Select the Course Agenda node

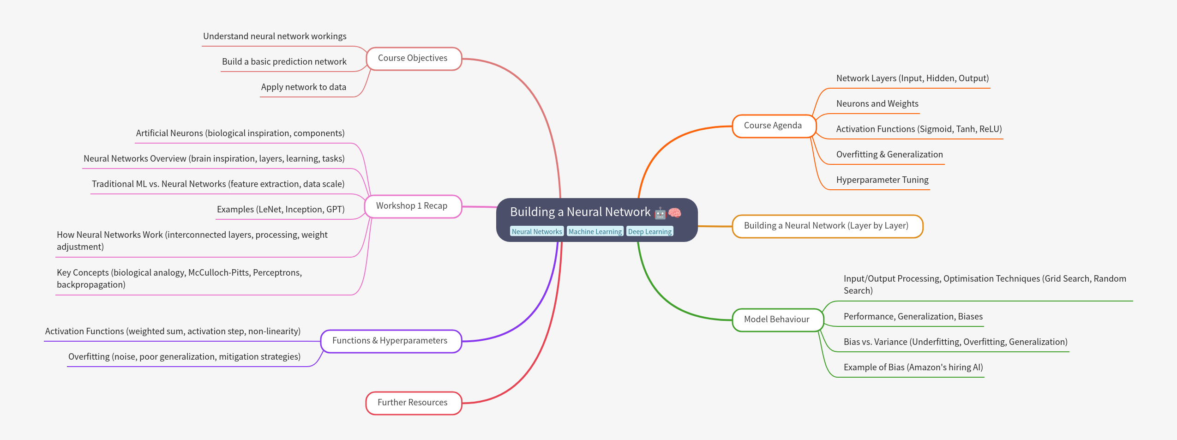pyautogui.click(x=773, y=126)
